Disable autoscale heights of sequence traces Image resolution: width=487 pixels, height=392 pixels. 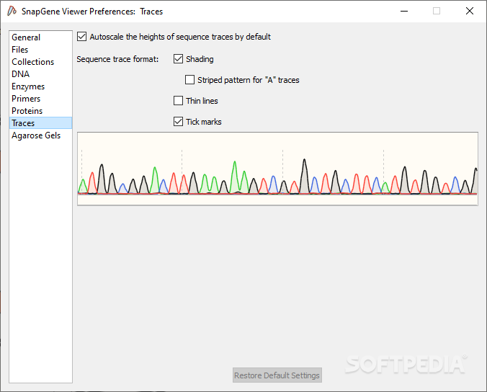click(81, 37)
